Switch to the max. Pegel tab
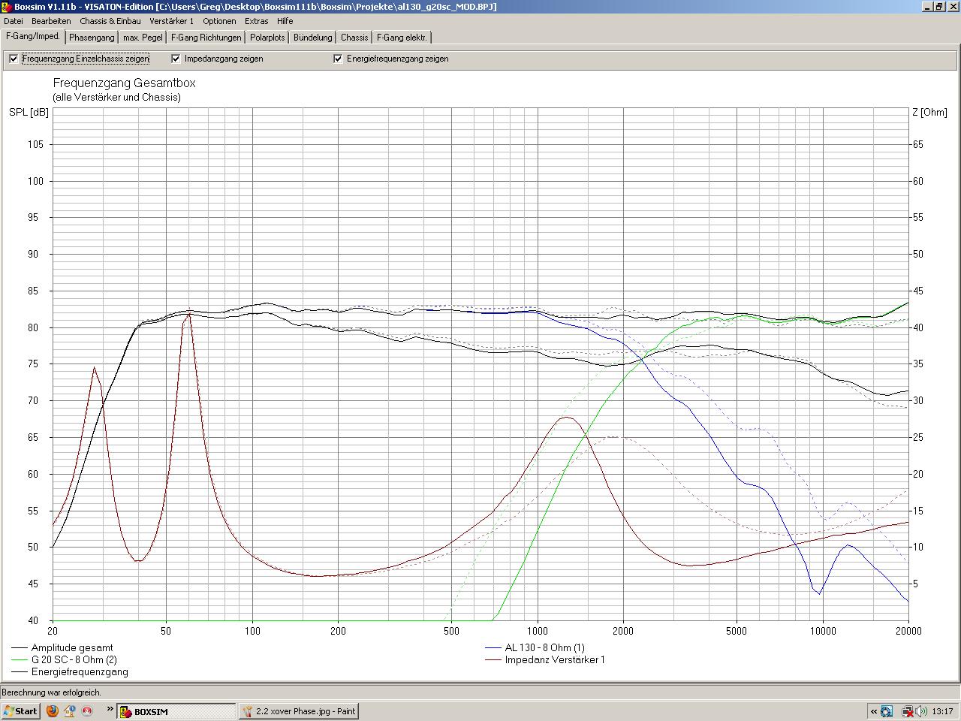 click(143, 38)
